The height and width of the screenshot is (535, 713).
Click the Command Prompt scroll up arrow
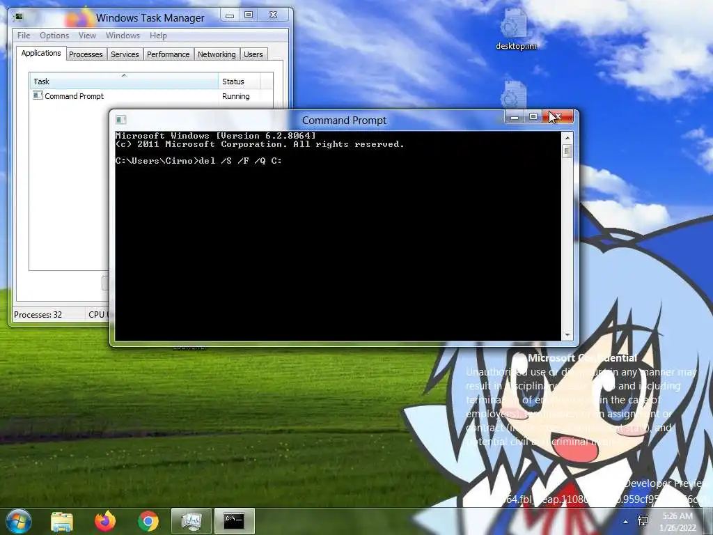567,137
